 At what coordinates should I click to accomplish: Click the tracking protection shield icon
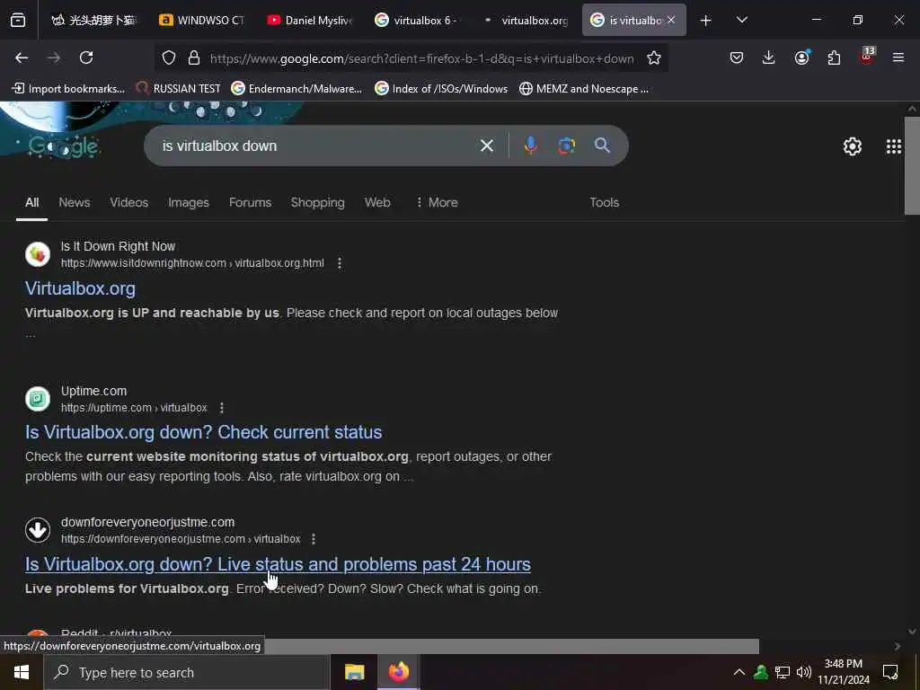click(169, 58)
